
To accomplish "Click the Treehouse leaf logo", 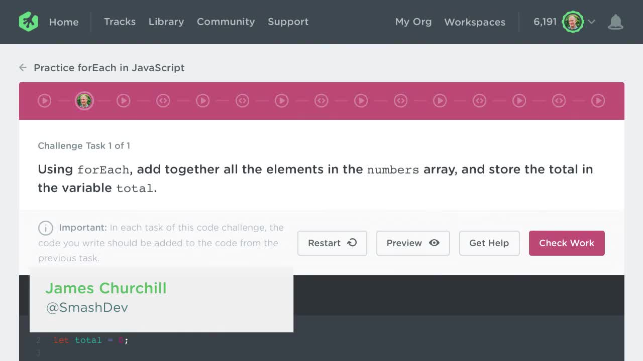I will 28,21.
